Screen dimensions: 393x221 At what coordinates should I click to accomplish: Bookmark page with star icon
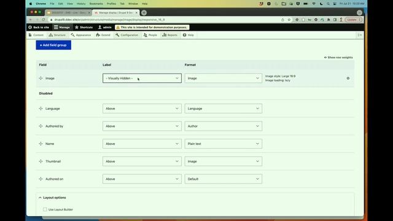tap(289, 20)
